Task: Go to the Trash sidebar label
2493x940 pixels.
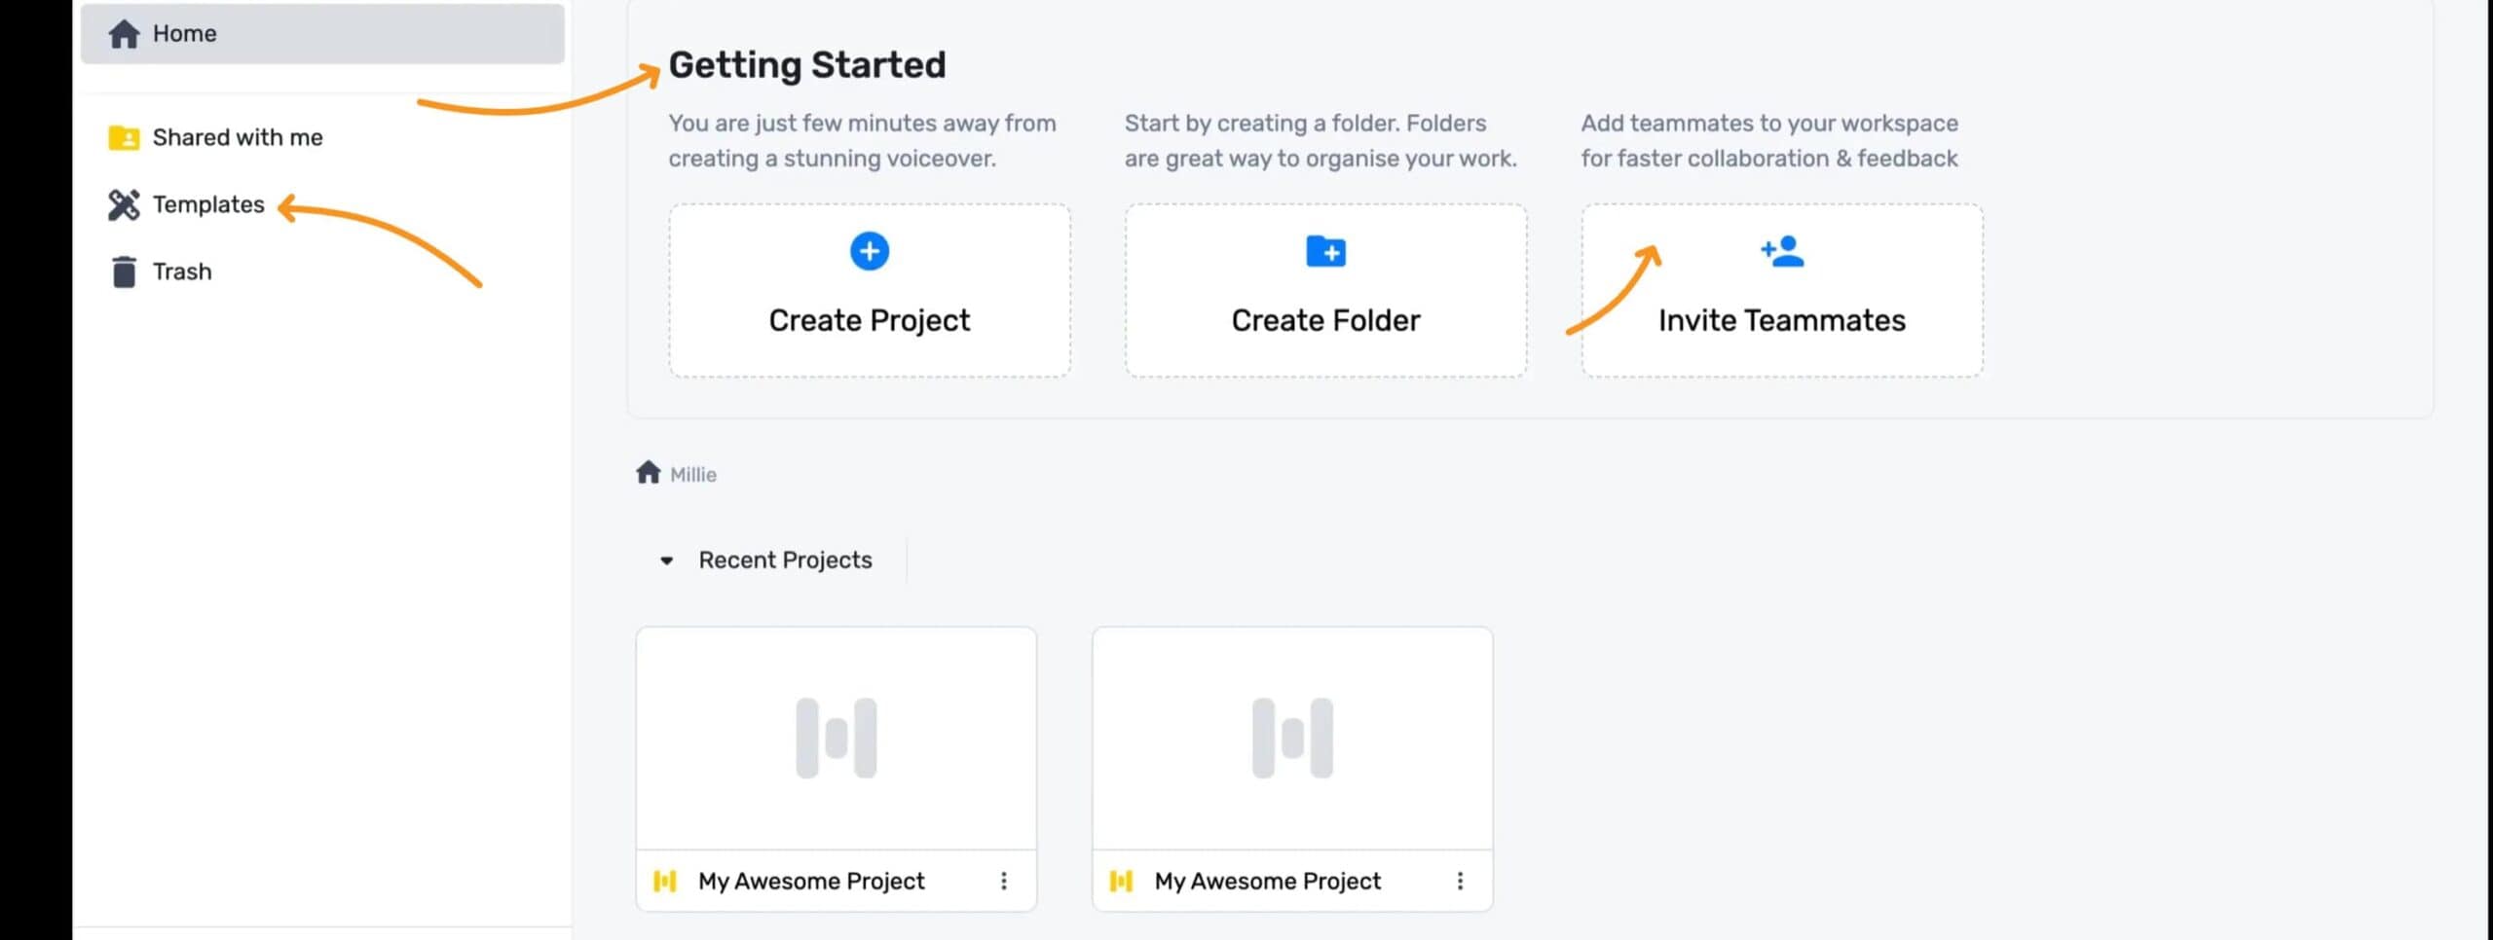Action: tap(182, 272)
